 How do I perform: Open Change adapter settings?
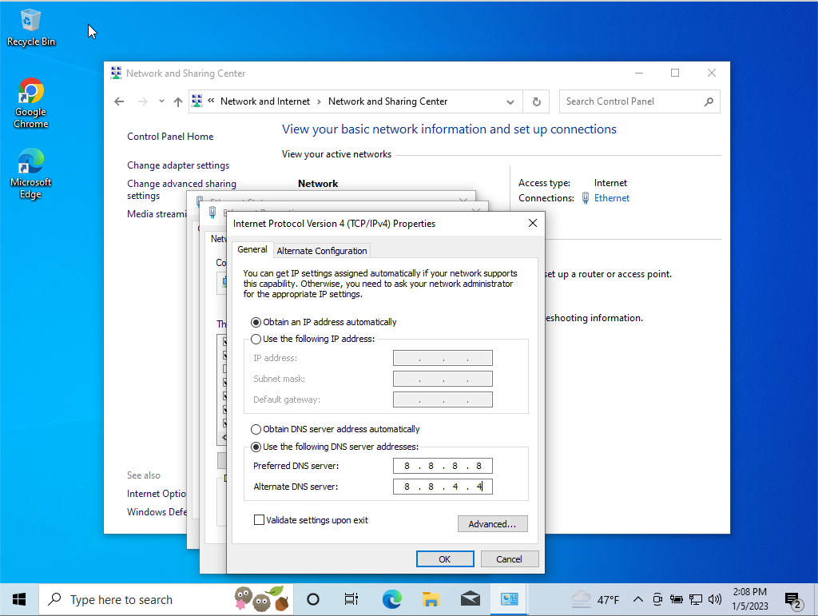point(178,165)
